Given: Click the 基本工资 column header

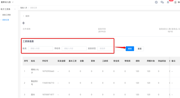Looking at the screenshot, I should (x=73, y=61).
